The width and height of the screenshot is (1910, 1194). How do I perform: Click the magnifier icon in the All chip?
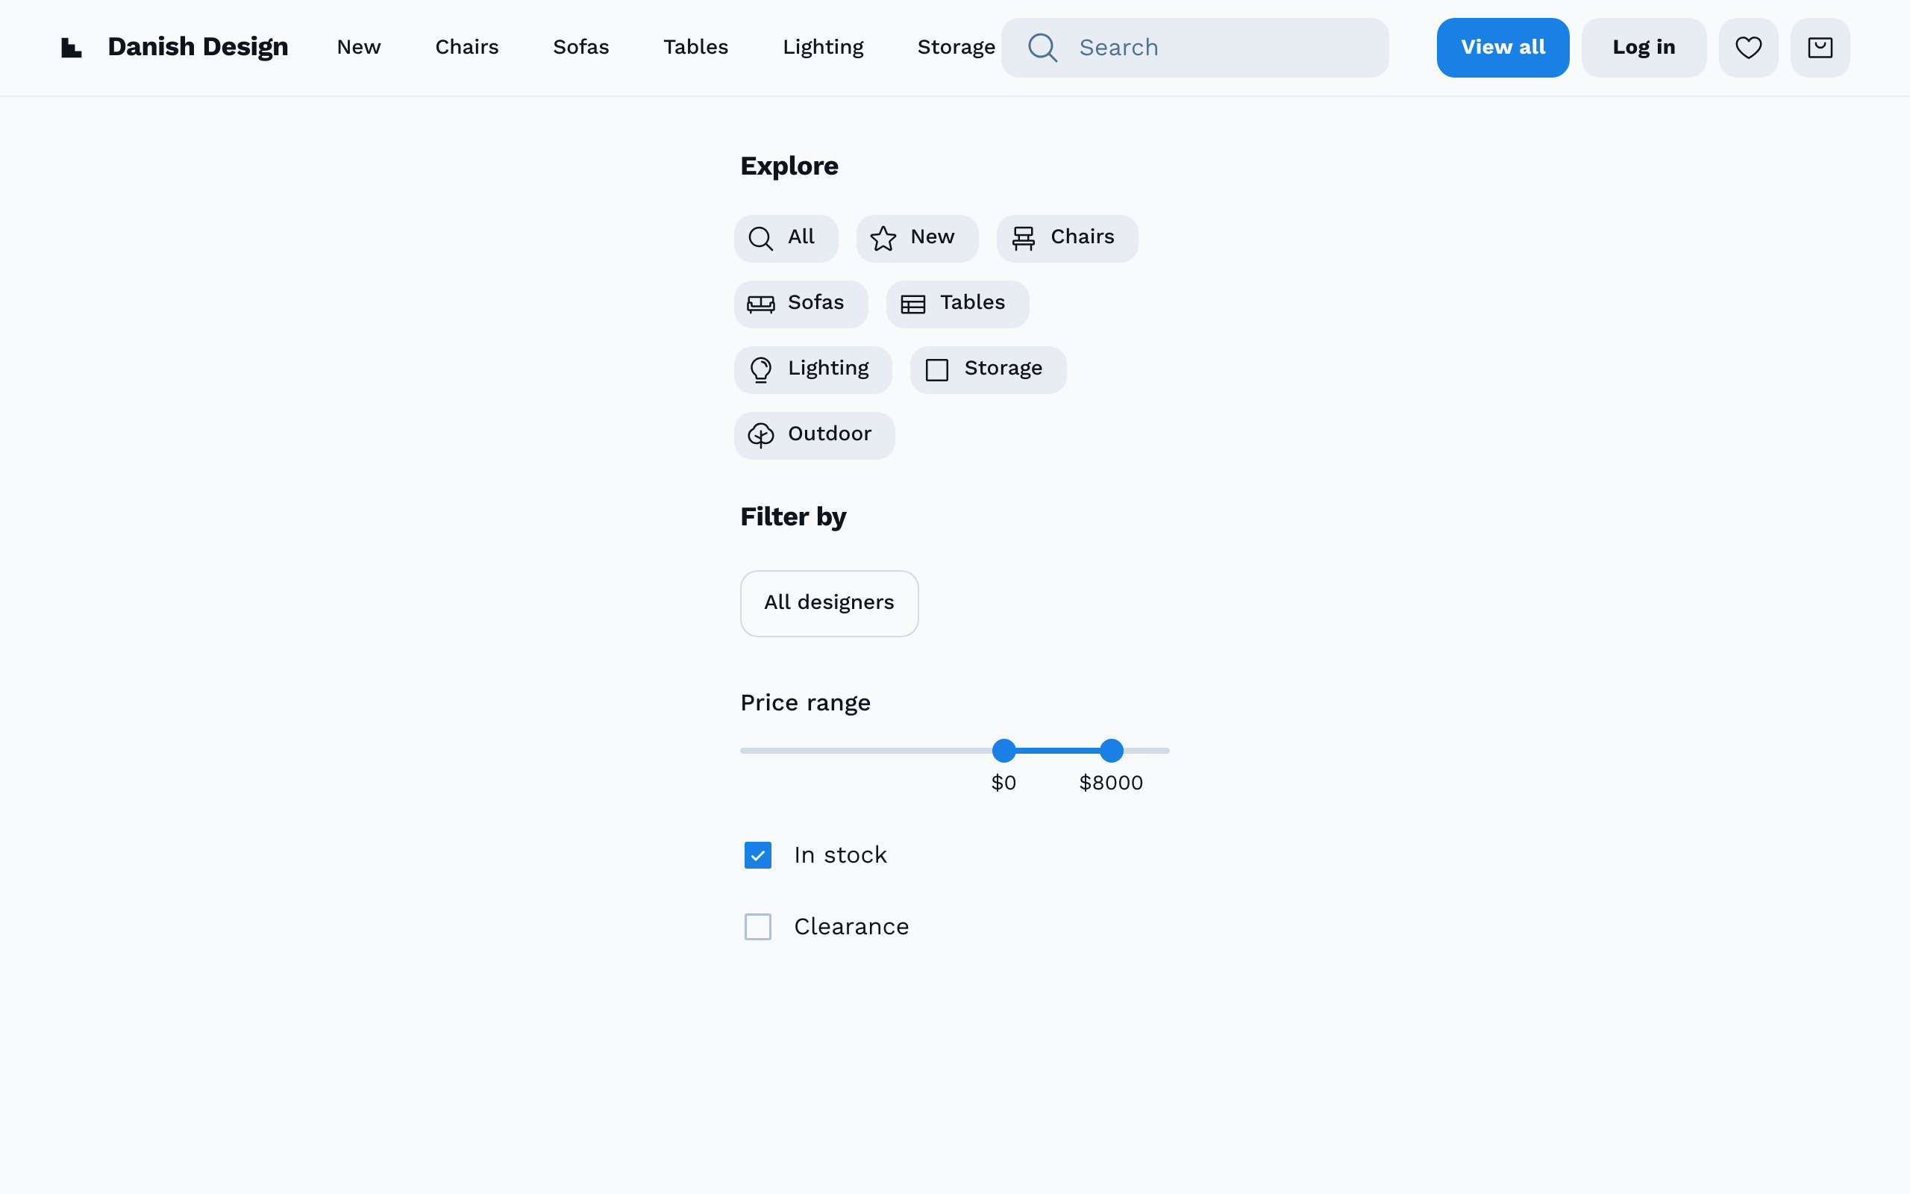[x=760, y=239]
